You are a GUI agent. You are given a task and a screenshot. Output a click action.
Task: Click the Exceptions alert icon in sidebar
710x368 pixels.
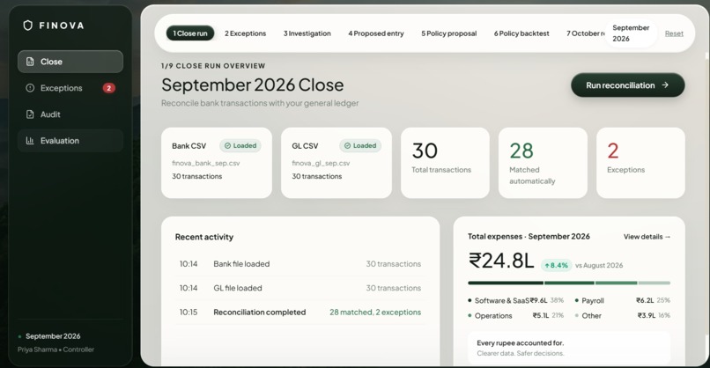pyautogui.click(x=30, y=88)
